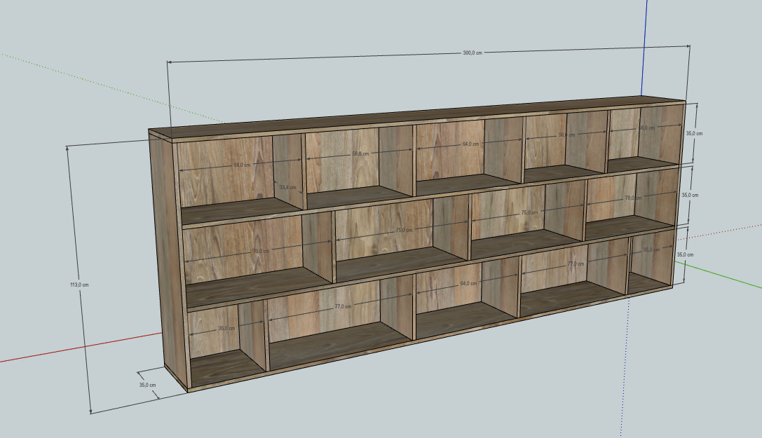
Task: Pick the "35,0 cm" label inside the bottom-right compartment
Action: 651,249
